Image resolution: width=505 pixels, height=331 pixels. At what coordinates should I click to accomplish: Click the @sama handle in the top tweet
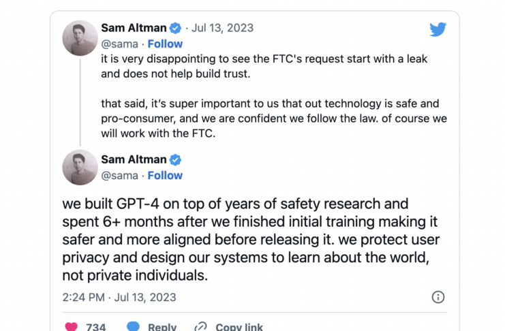(x=120, y=44)
